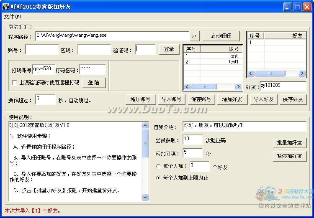Click the instructions vertical scrollbar thumb
Image resolution: width=314 pixels, height=218 pixels.
145,144
